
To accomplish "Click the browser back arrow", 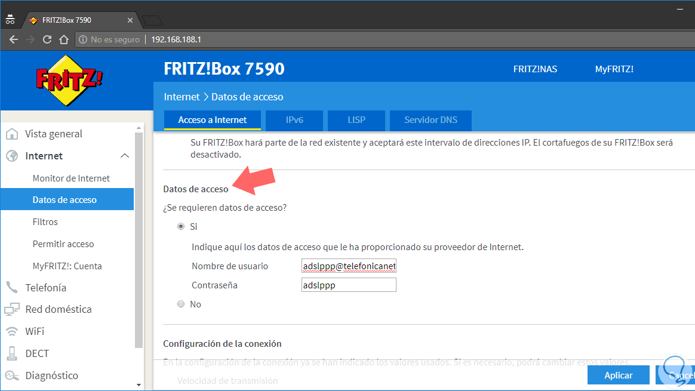I will pos(14,39).
